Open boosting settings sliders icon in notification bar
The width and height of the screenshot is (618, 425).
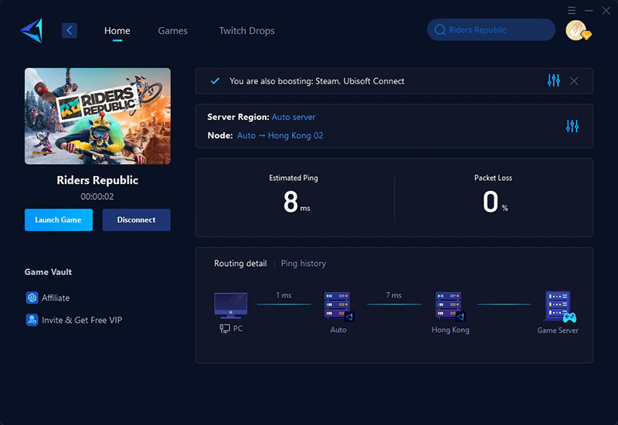click(553, 80)
